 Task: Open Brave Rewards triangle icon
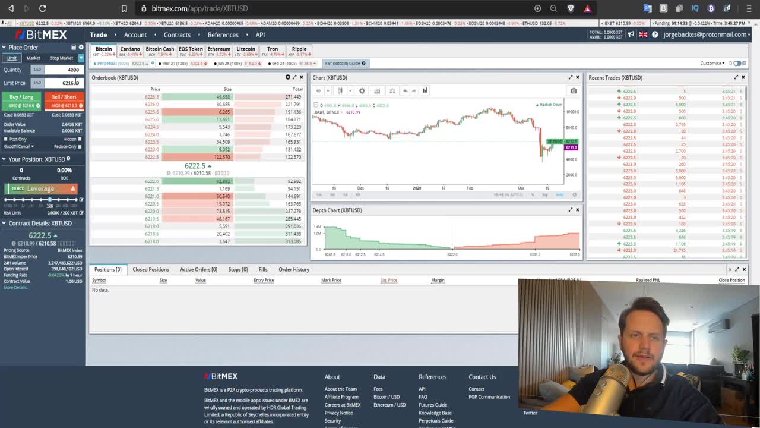click(x=587, y=8)
